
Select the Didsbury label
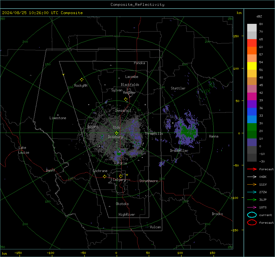point(115,137)
